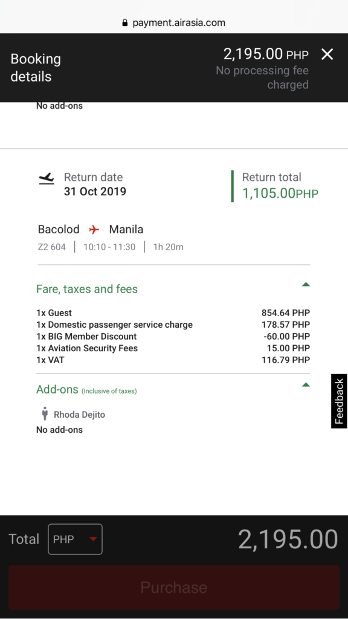Click the Fare, taxes and fees heading
The height and width of the screenshot is (619, 348).
click(x=87, y=289)
